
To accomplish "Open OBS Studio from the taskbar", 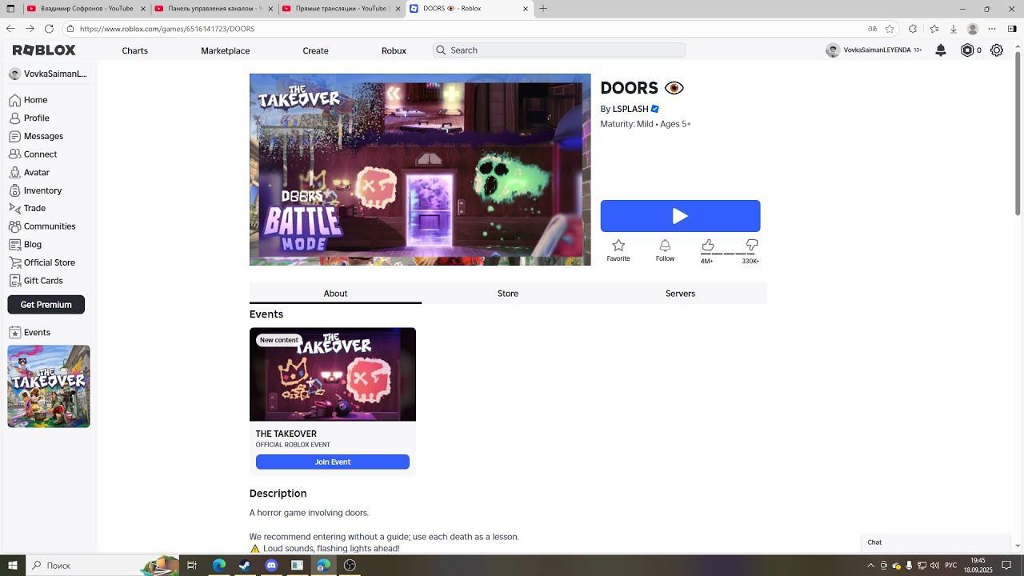I will point(350,565).
